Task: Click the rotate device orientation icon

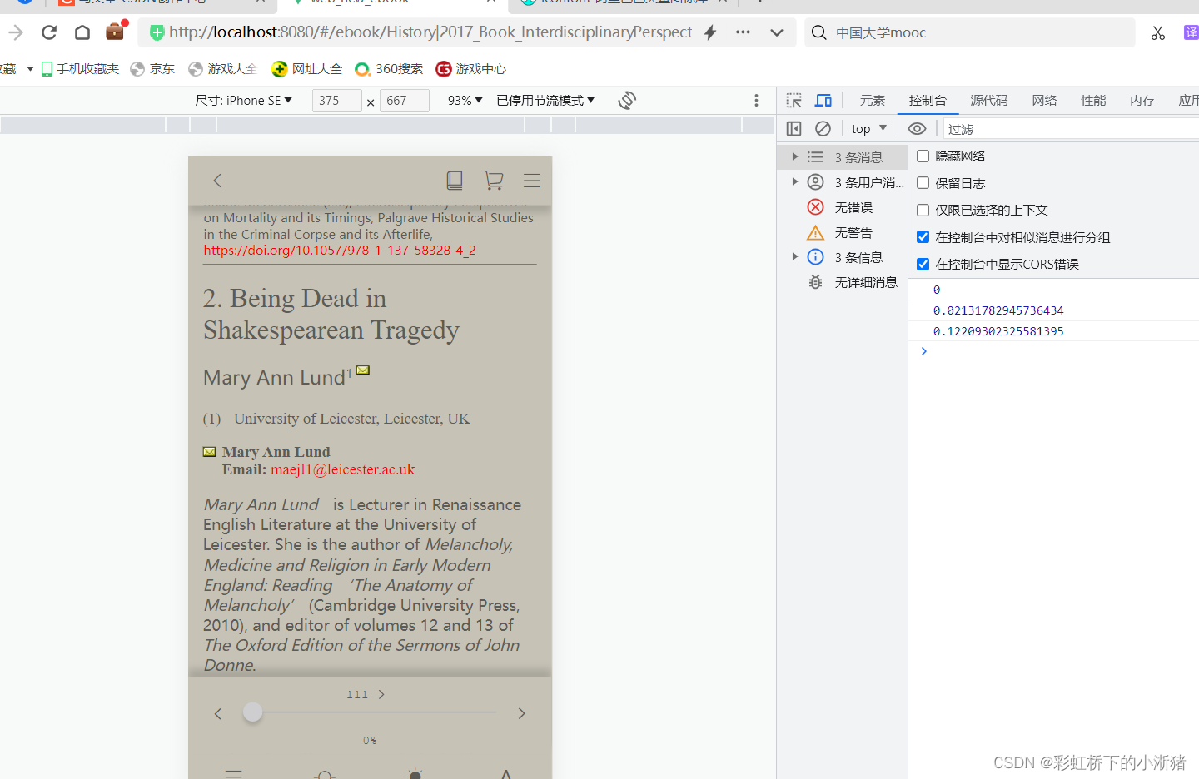Action: [627, 100]
